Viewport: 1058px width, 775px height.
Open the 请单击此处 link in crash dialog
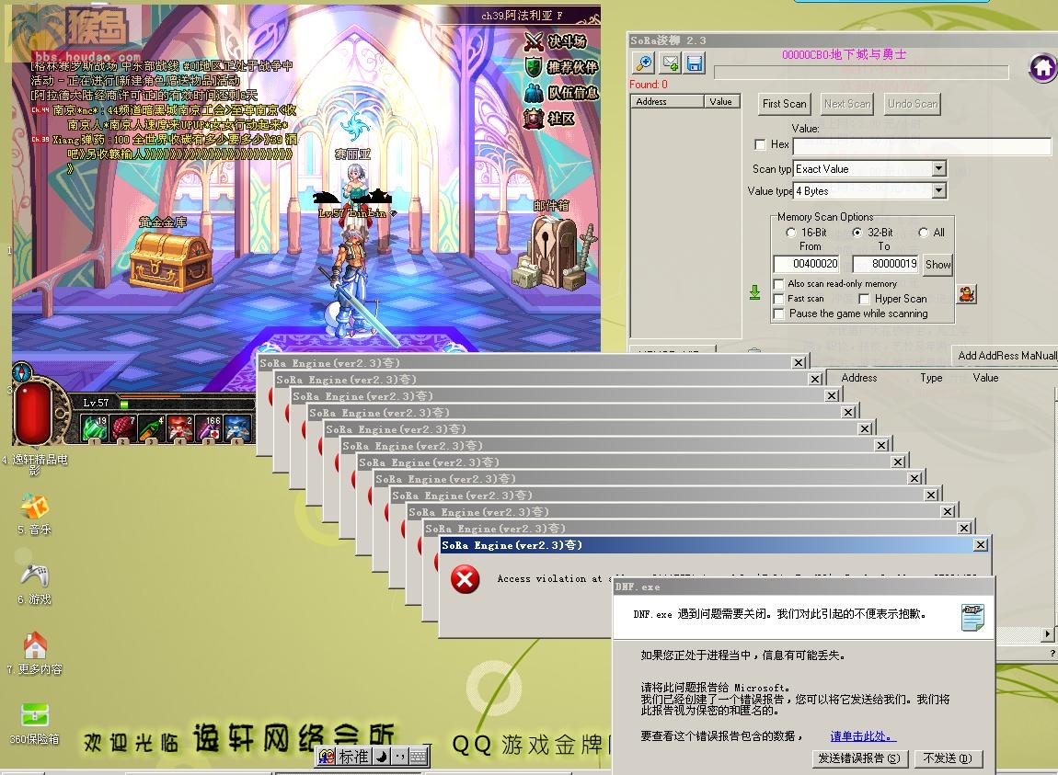[863, 735]
